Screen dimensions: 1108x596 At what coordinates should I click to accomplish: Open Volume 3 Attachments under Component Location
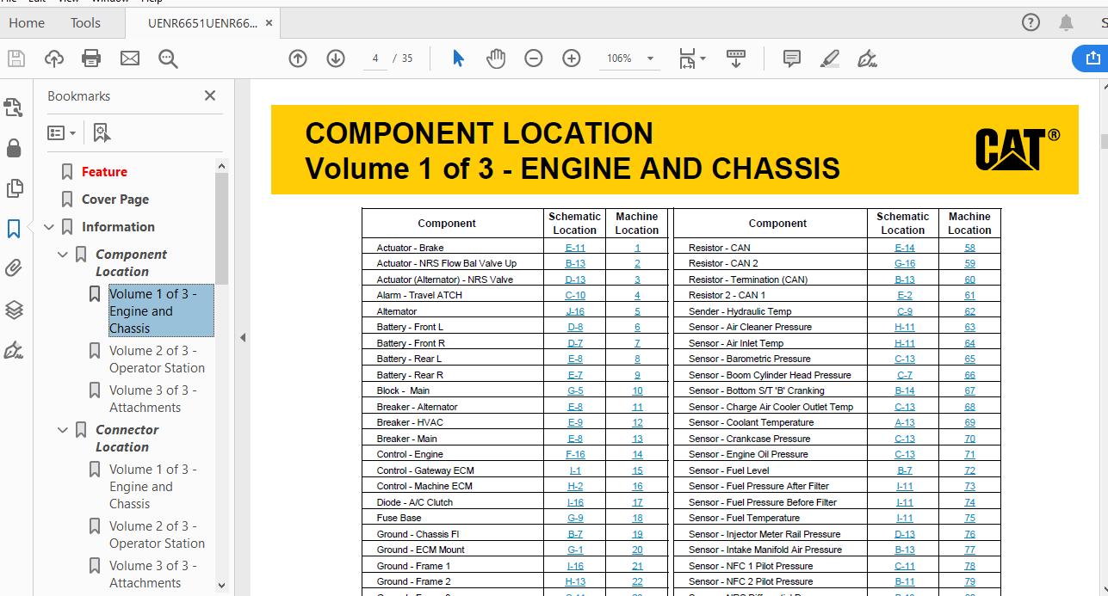(x=153, y=399)
